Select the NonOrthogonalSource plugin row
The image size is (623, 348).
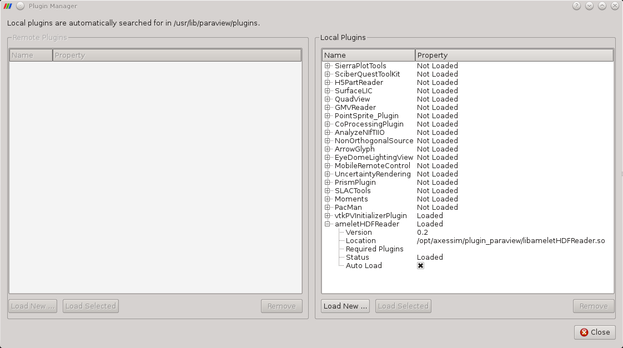[x=468, y=140]
